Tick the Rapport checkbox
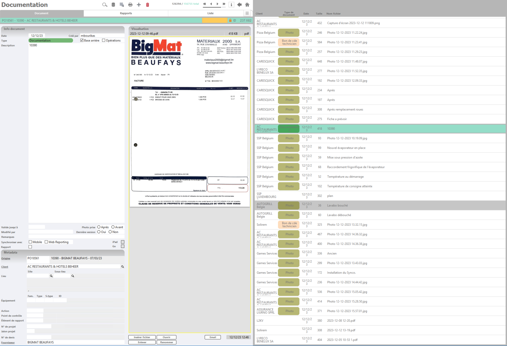This screenshot has width=507, height=346. pos(30,247)
